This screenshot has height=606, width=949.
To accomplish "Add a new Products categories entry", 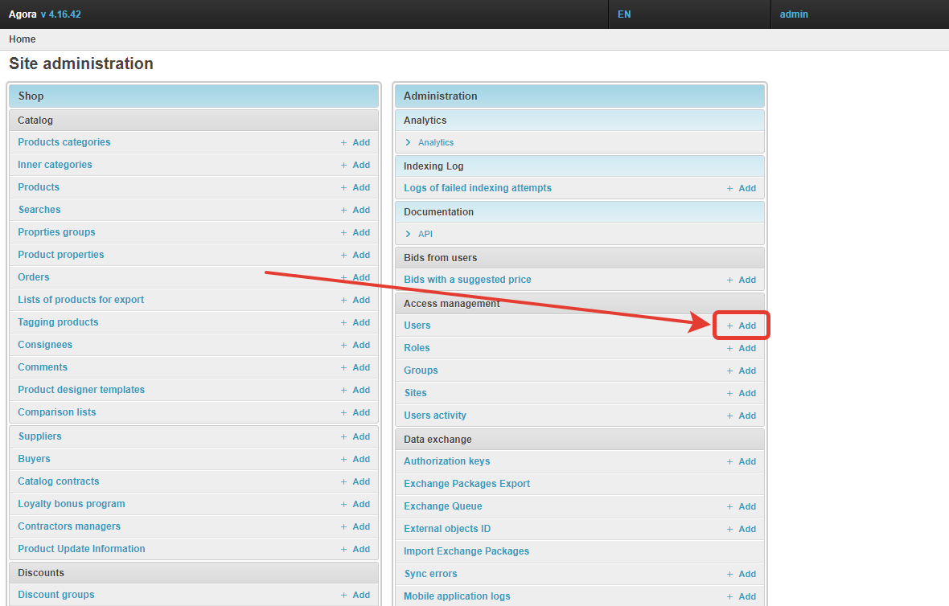I will 355,142.
